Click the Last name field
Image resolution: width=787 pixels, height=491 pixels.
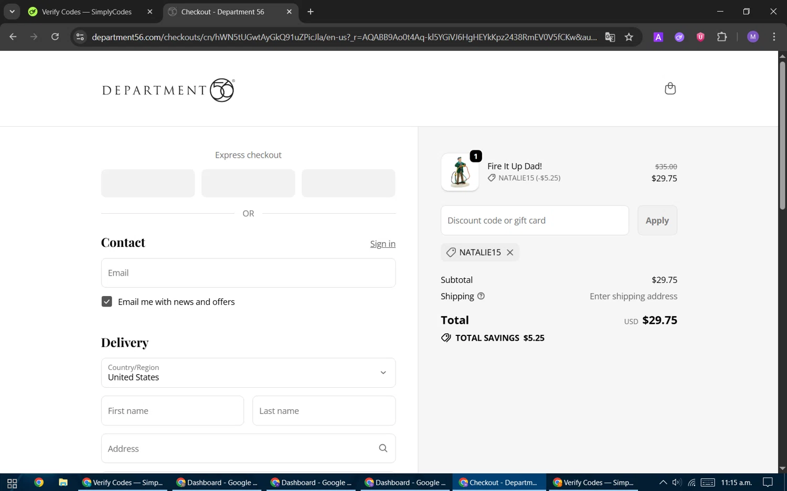tap(324, 411)
